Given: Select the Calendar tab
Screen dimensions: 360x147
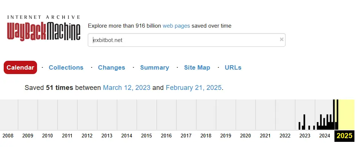Looking at the screenshot, I should click(x=20, y=67).
